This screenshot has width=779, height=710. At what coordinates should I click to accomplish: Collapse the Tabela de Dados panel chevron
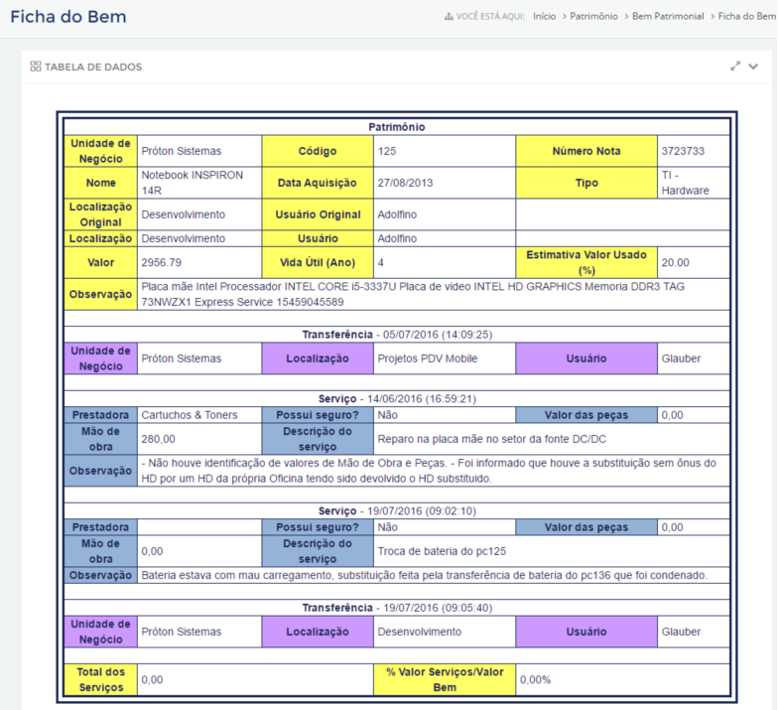[753, 67]
